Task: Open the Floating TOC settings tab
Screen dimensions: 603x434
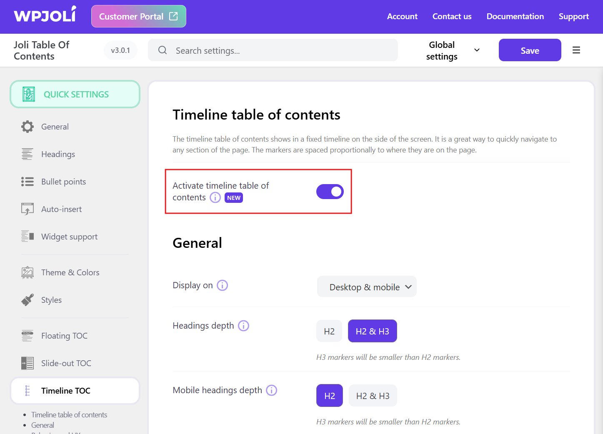Action: click(64, 336)
